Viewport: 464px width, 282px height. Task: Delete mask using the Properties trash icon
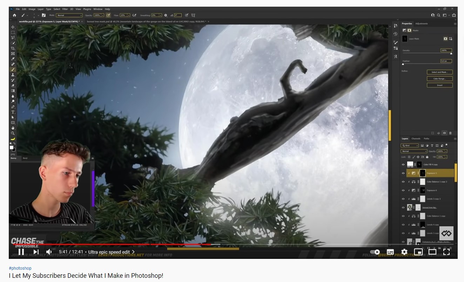pyautogui.click(x=450, y=133)
